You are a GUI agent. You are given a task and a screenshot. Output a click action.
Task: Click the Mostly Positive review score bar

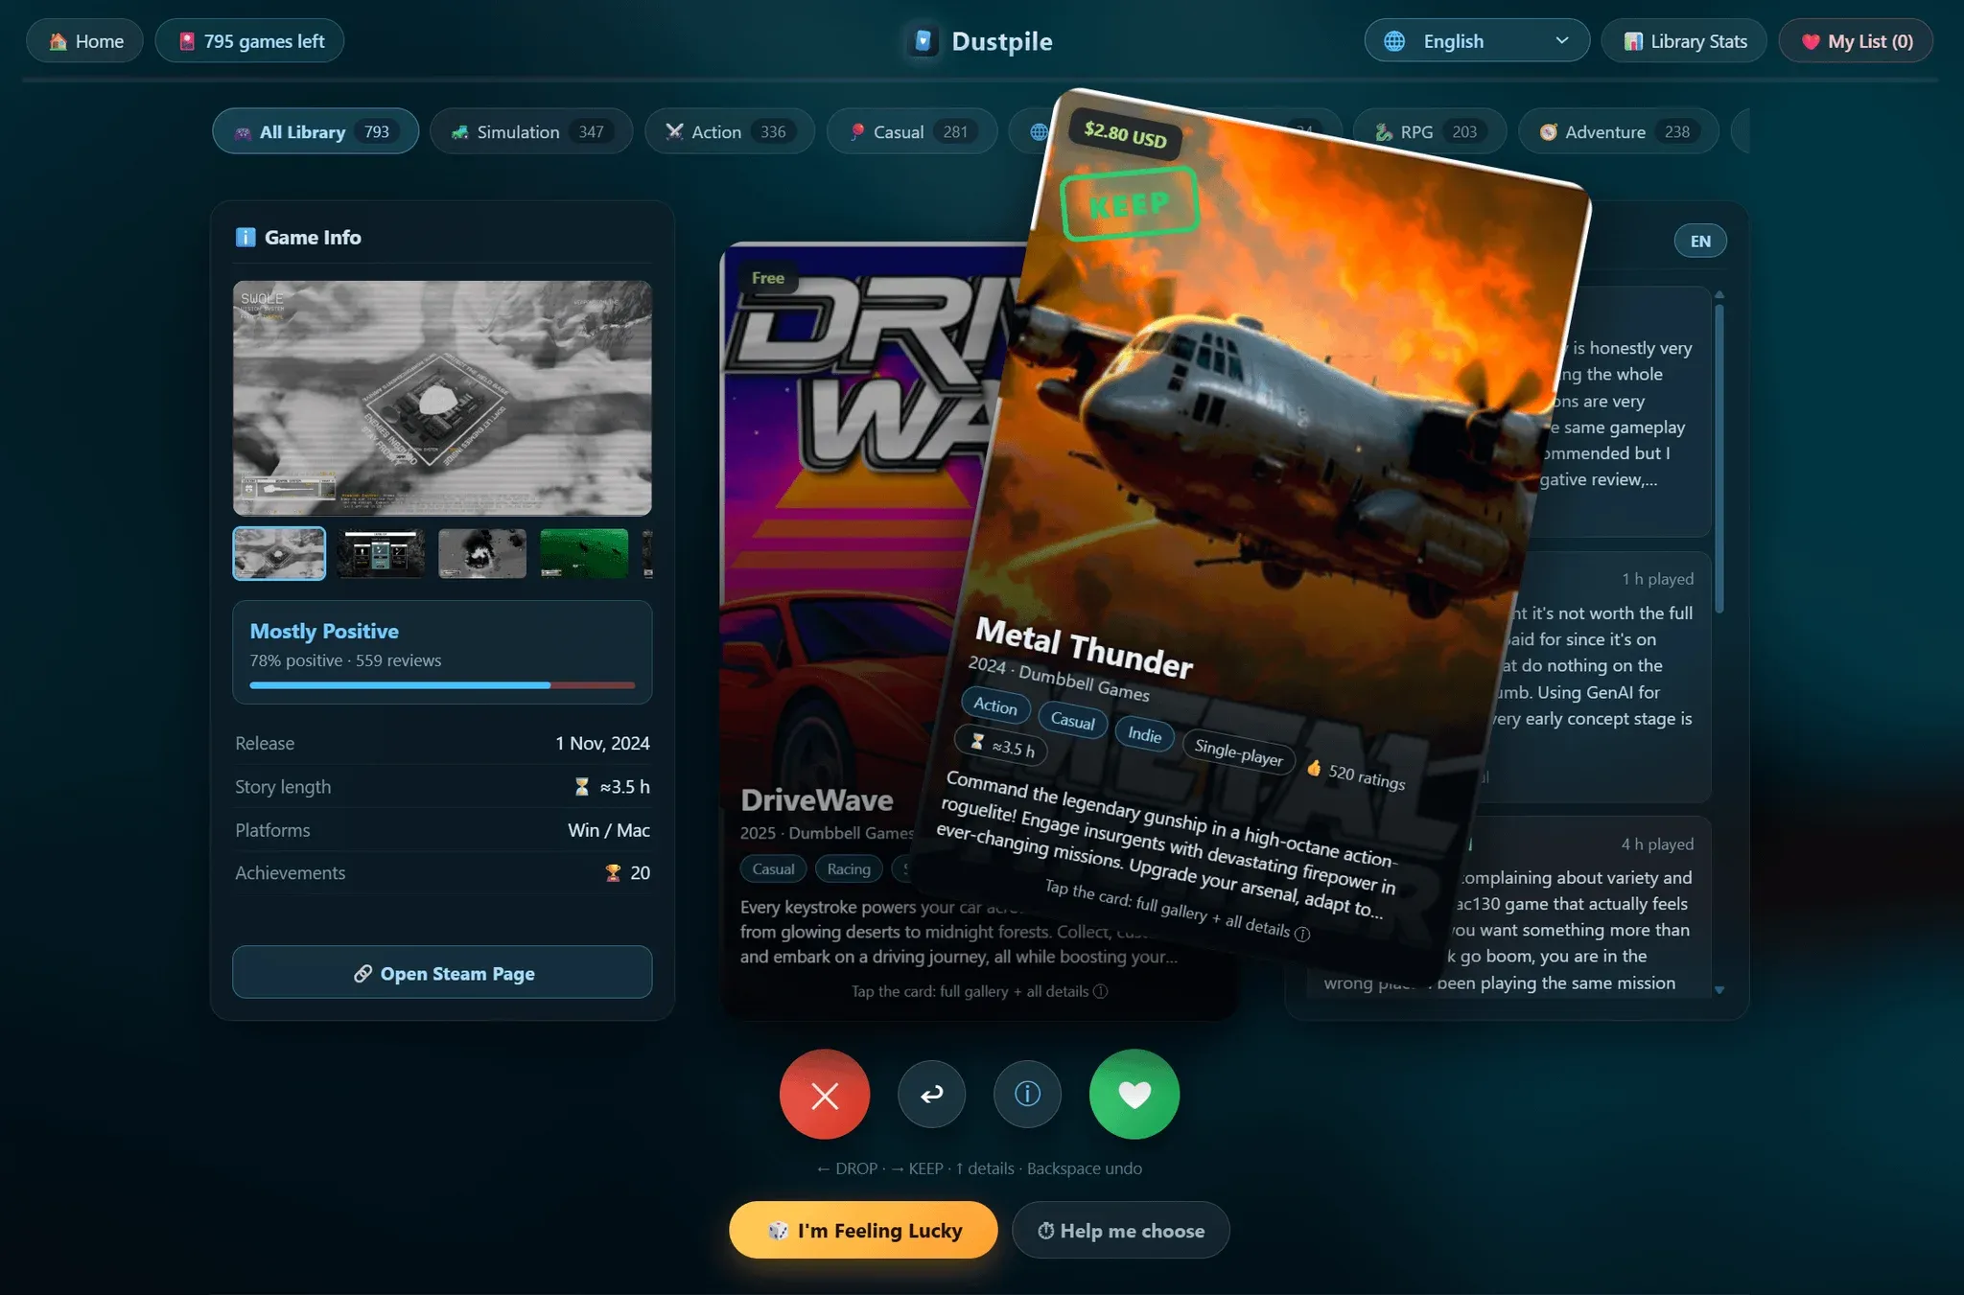click(442, 685)
